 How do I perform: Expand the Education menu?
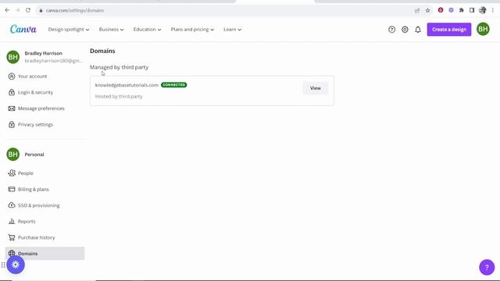(147, 30)
